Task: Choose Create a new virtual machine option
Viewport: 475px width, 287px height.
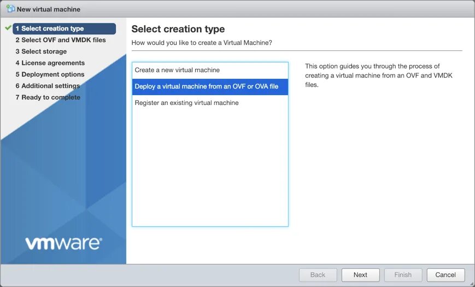Action: [210, 70]
